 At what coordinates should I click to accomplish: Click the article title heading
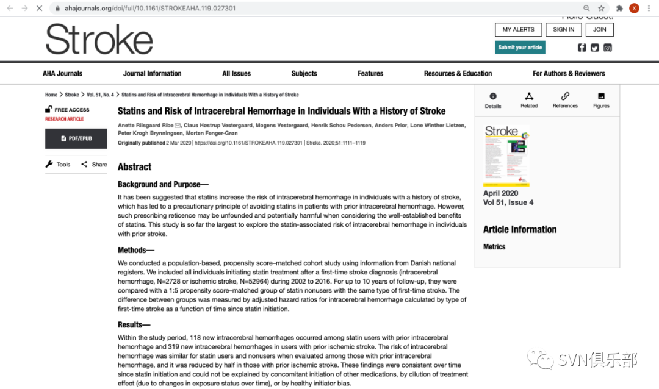point(281,111)
